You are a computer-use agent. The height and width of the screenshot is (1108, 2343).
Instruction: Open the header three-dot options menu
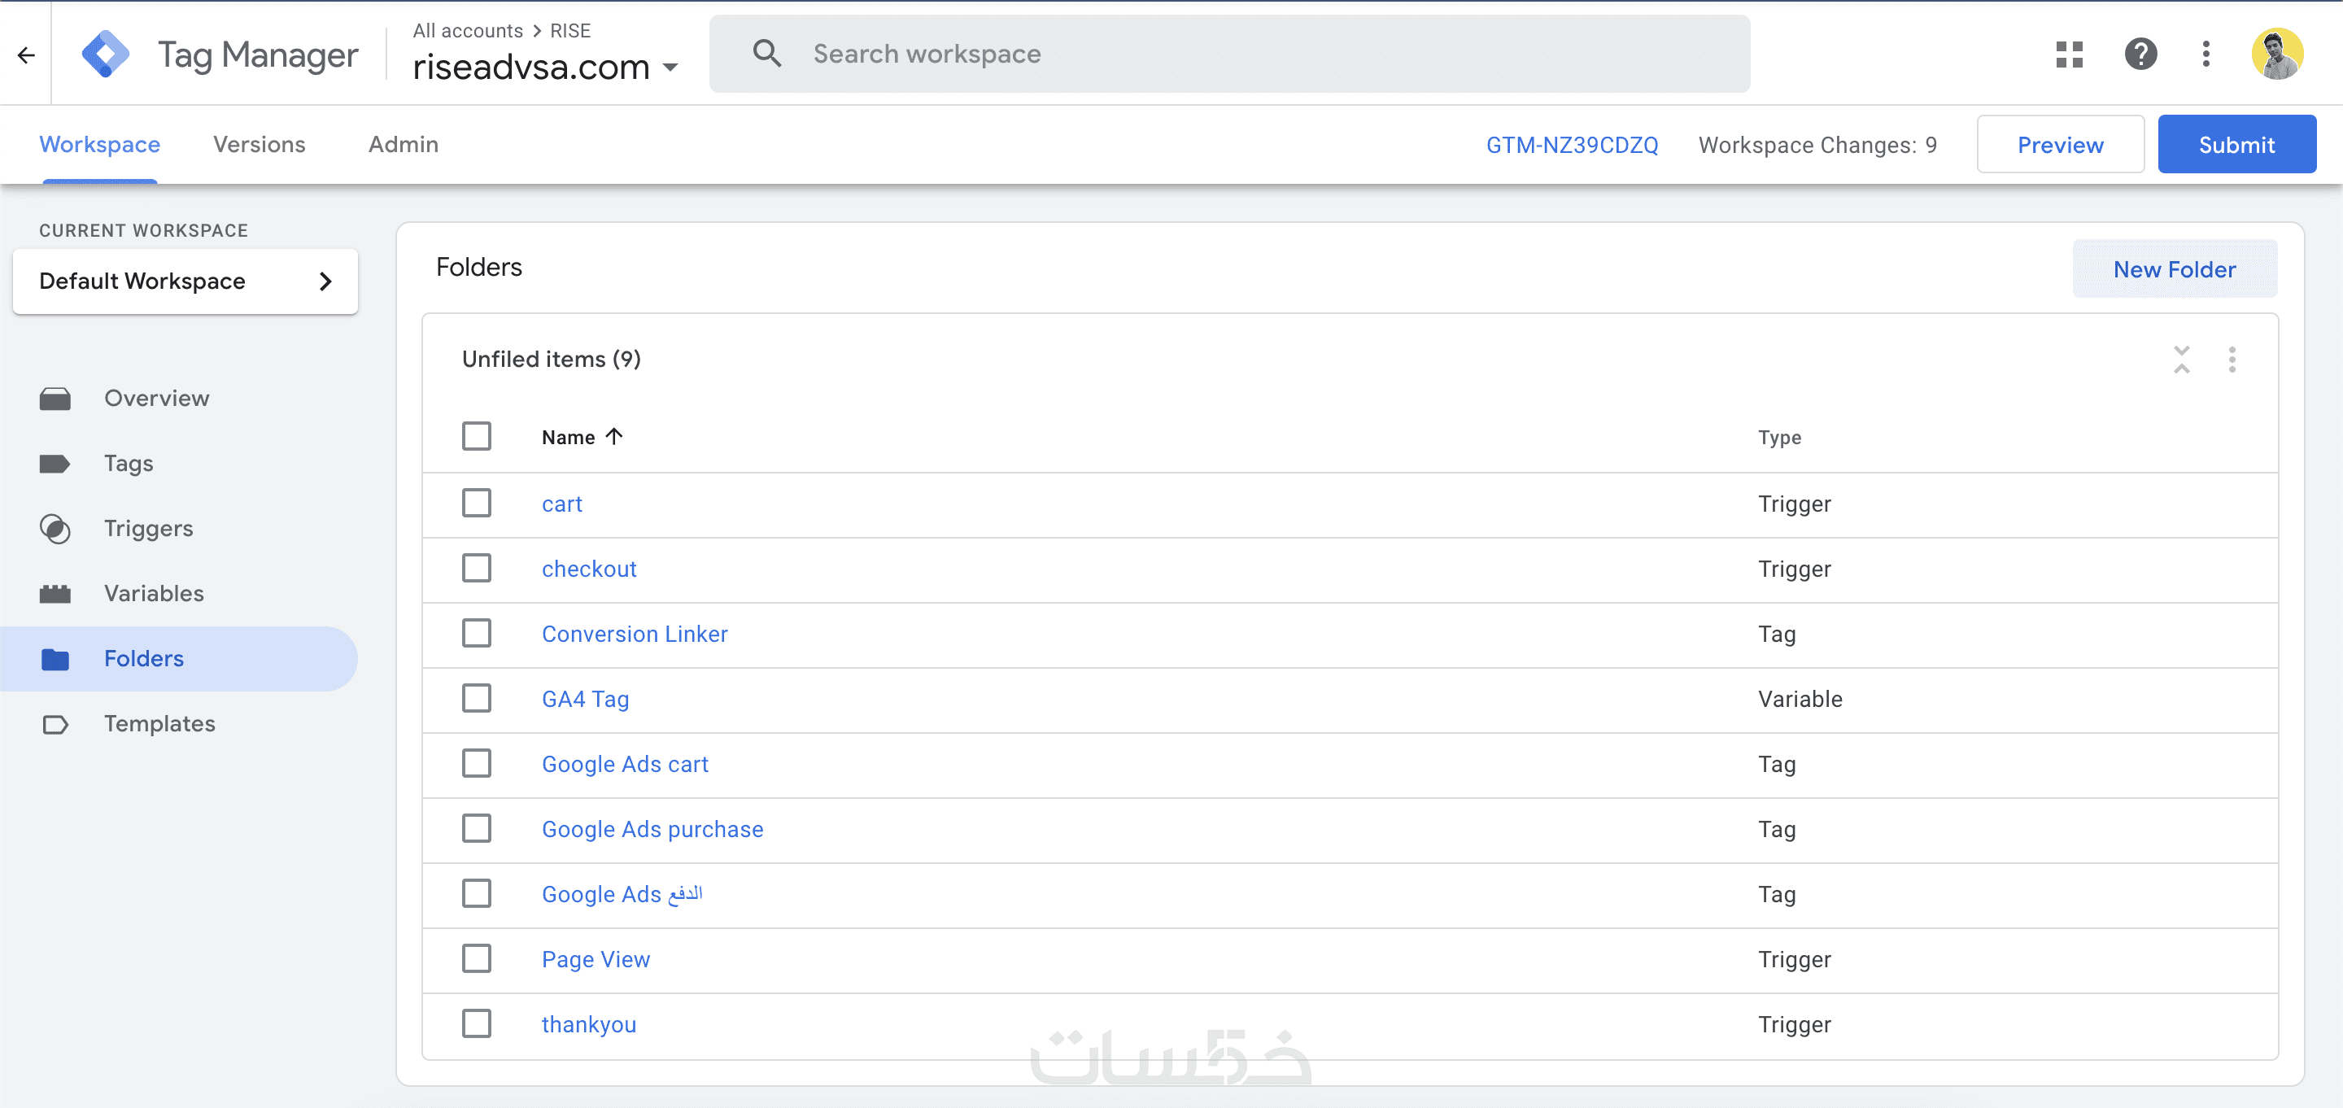2206,55
